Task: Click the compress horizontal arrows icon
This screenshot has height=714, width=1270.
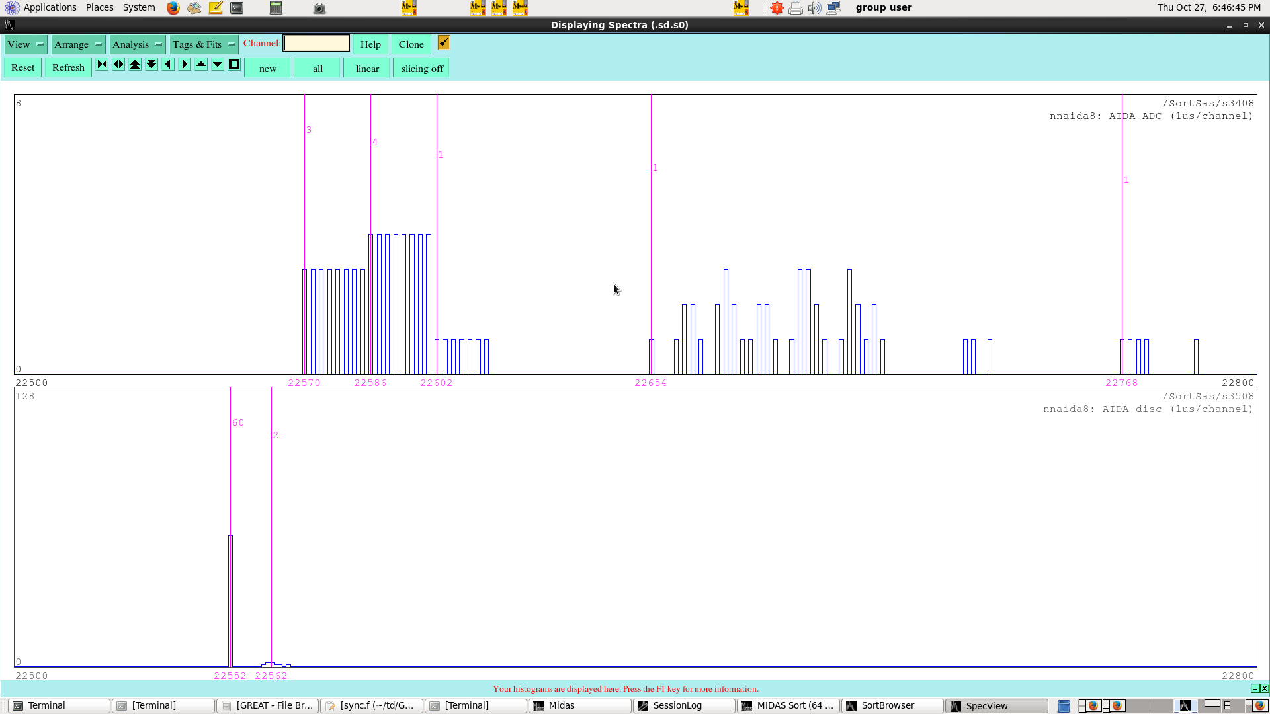Action: click(x=102, y=64)
